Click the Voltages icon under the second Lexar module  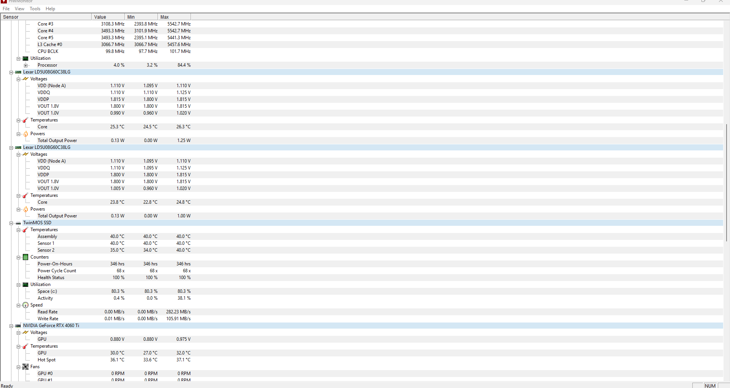tap(25, 154)
